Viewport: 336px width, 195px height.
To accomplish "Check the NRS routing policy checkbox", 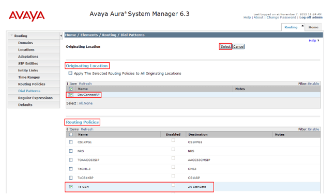I will click(x=71, y=151).
